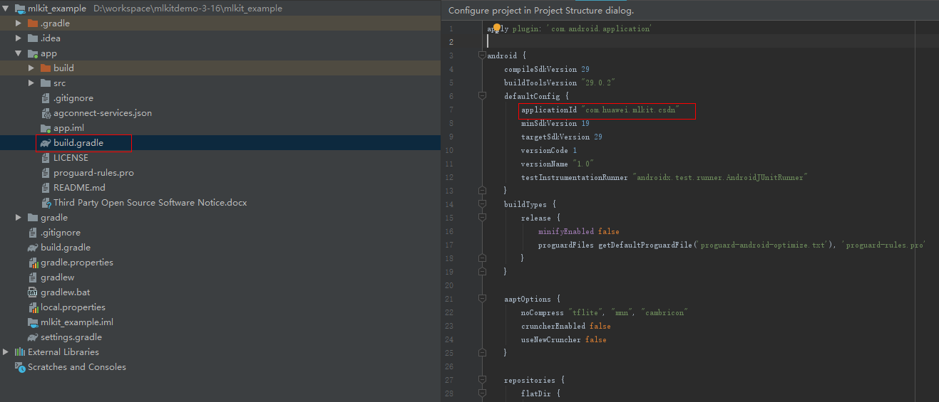Fold the repositories block at line 27
939x402 pixels.
tap(482, 380)
